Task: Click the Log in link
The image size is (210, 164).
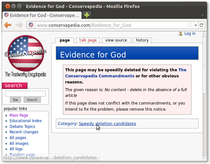Action: coord(190,34)
